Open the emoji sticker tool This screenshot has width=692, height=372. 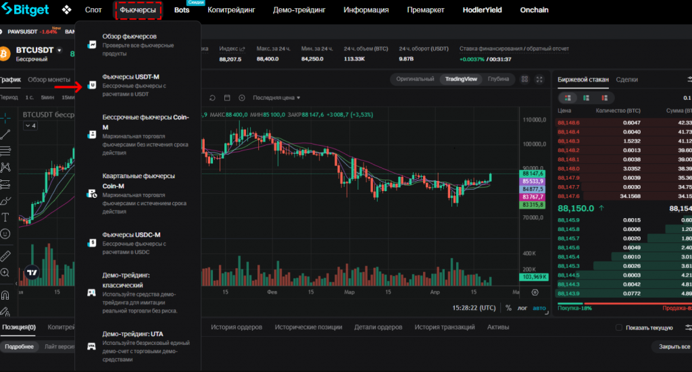5,234
